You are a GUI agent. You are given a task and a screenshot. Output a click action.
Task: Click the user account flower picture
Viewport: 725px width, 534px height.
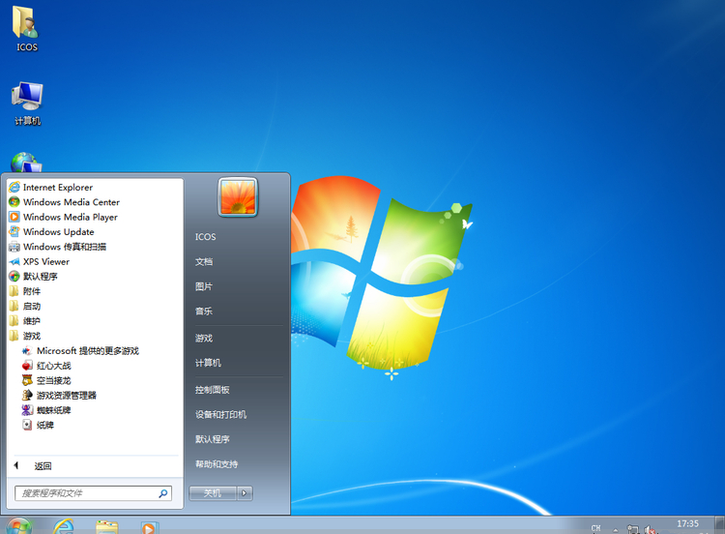pyautogui.click(x=238, y=197)
